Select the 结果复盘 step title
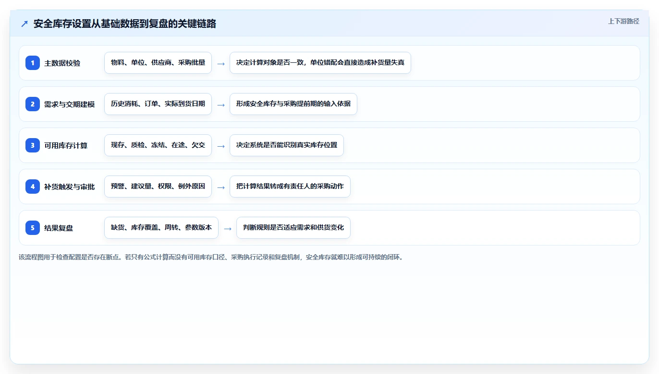Screen dimensions: 659x374 [59, 228]
